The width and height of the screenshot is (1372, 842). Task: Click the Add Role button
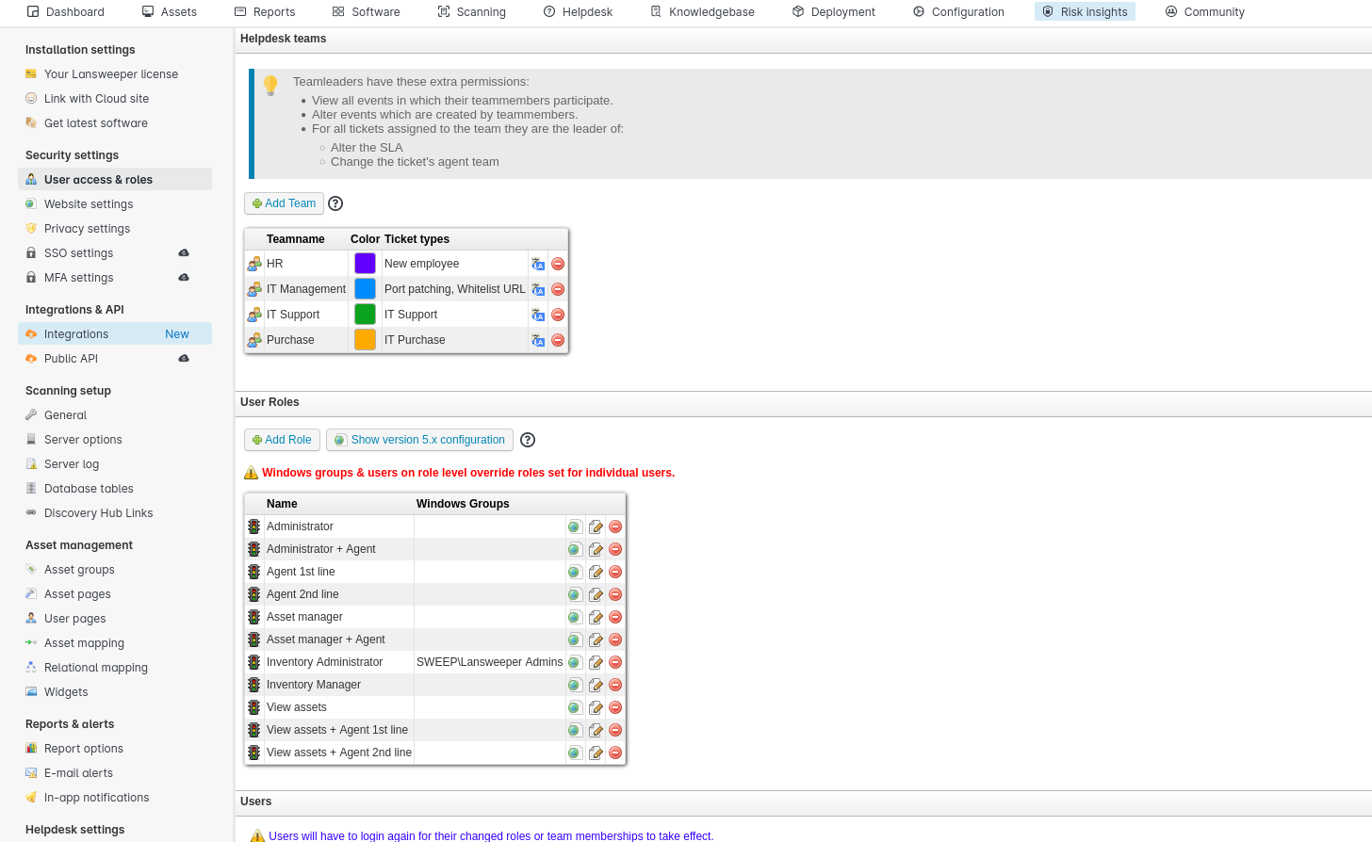(282, 440)
